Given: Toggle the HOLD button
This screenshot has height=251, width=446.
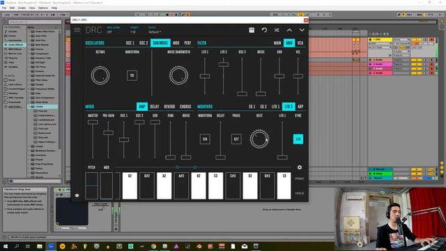Looking at the screenshot, I should click(x=300, y=193).
